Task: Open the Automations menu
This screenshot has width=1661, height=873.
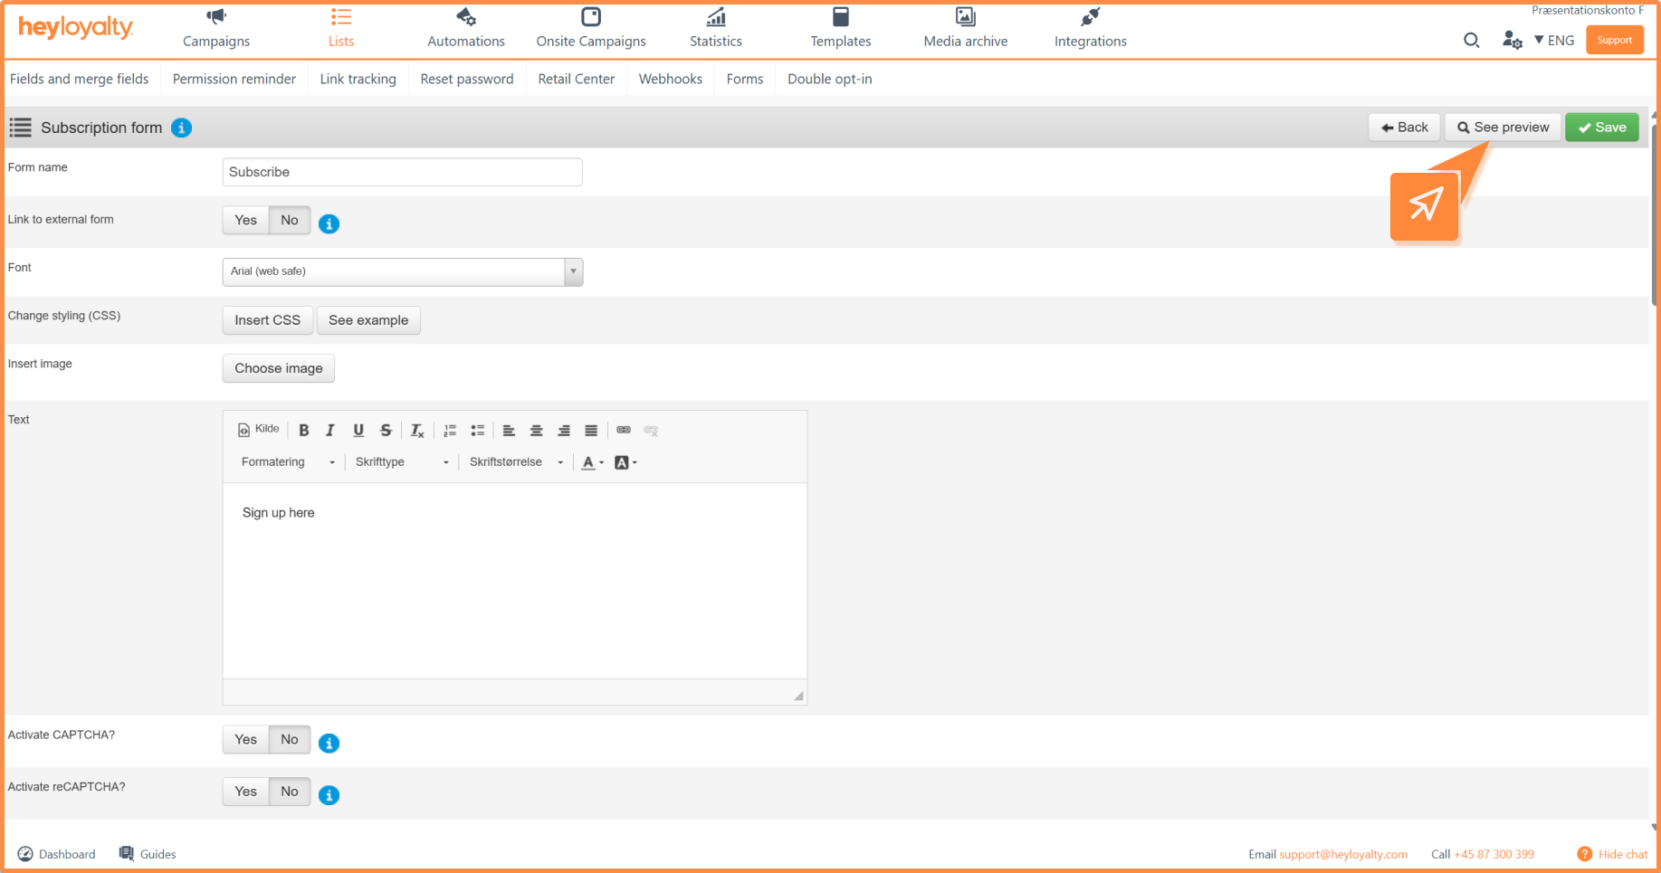Action: (x=465, y=29)
